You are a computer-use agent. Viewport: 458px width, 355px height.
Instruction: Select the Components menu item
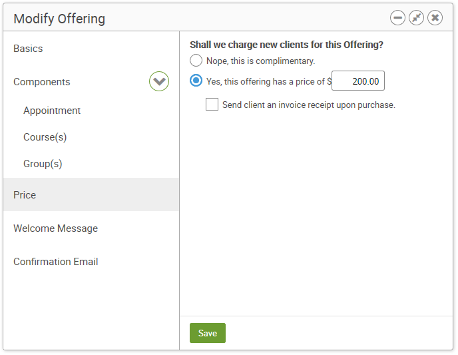pos(42,82)
